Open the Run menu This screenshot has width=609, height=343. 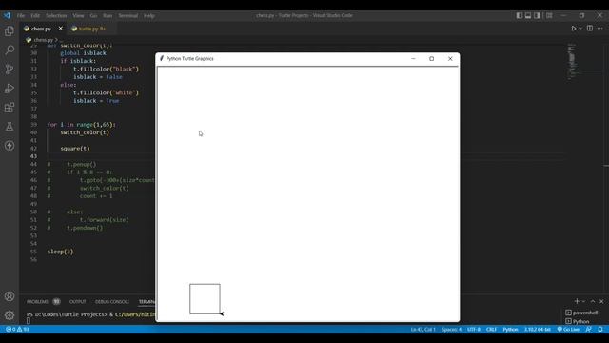click(x=108, y=16)
